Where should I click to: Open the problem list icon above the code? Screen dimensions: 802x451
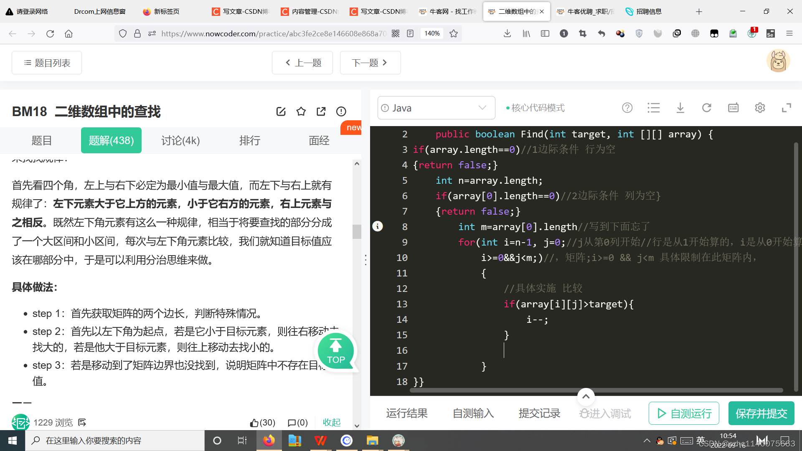coord(654,108)
